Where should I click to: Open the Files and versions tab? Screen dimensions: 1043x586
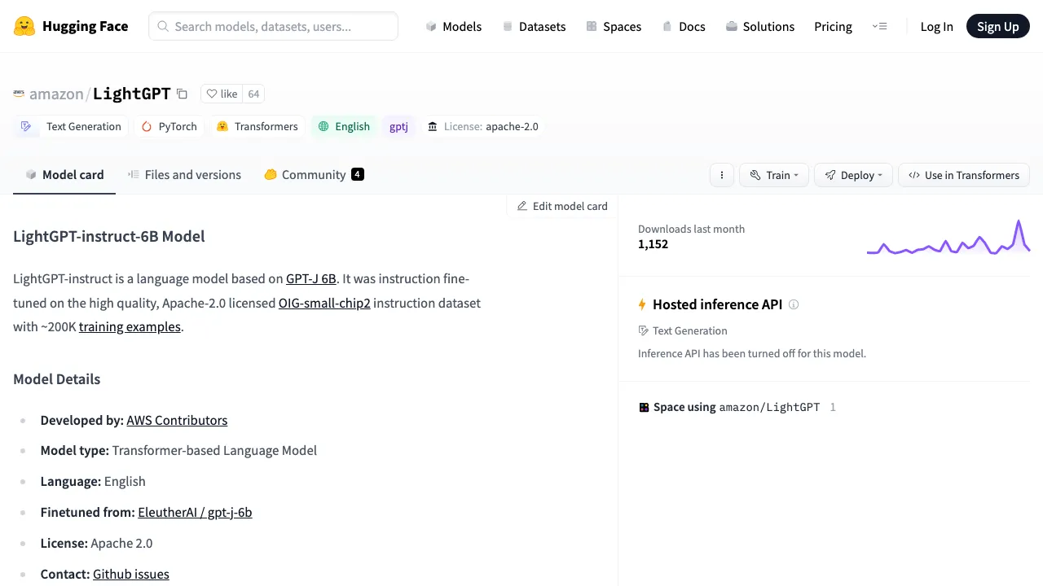pos(184,174)
